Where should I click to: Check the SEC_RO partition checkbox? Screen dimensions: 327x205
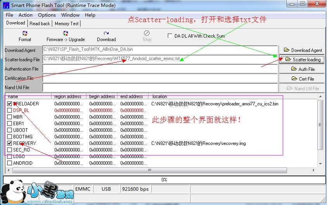[9, 150]
